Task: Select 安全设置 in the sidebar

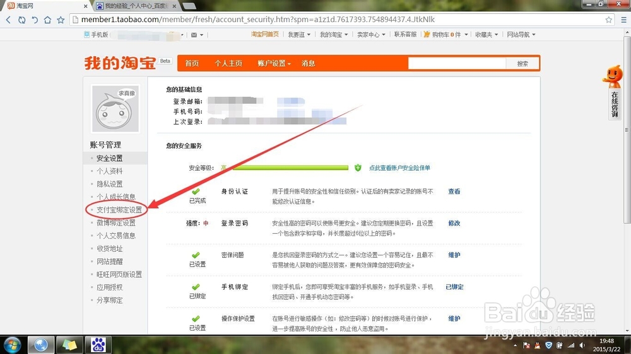Action: pyautogui.click(x=109, y=158)
